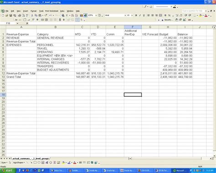Open the Data menu

point(62,11)
